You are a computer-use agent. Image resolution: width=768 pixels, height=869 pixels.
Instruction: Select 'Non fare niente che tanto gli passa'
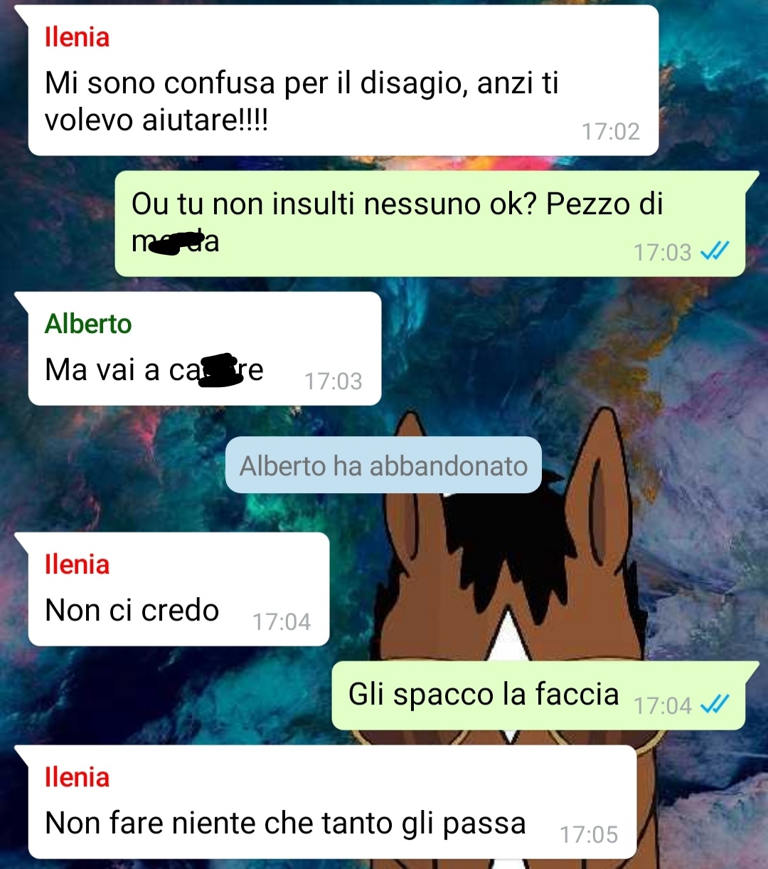332,802
